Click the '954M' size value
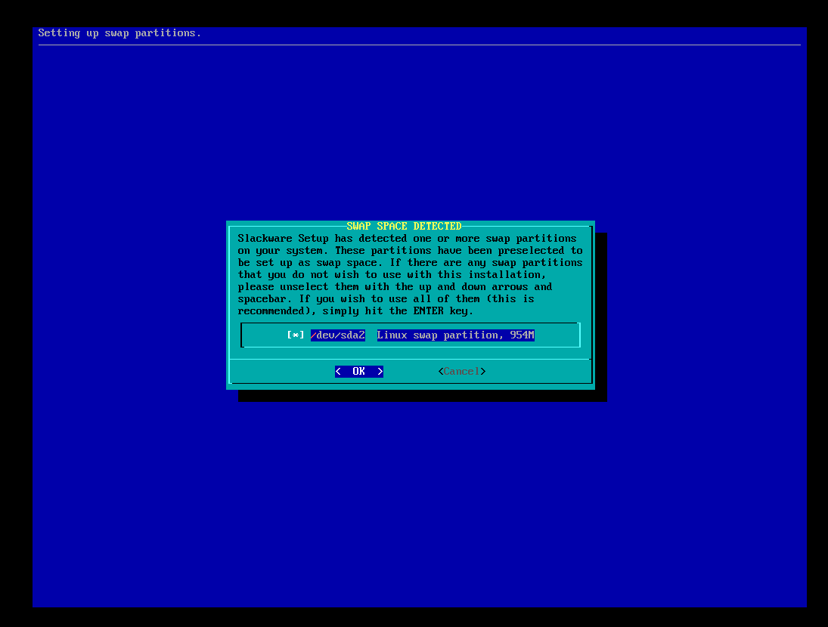Screen dimensions: 828x627 coord(522,335)
